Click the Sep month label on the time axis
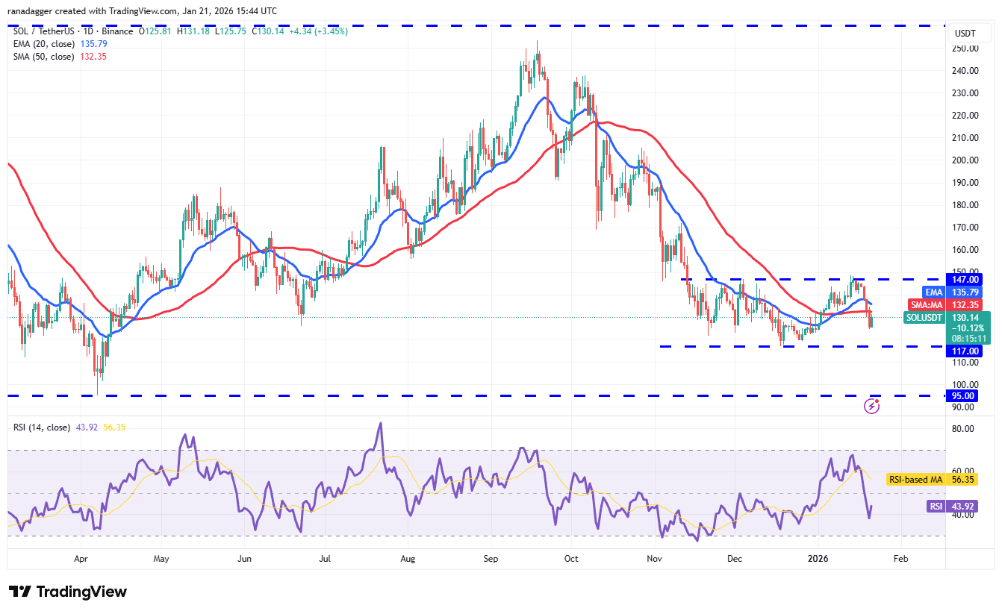This screenshot has width=1002, height=614. 491,558
